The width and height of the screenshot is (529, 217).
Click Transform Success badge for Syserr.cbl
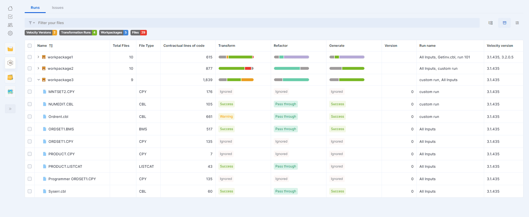click(x=226, y=191)
